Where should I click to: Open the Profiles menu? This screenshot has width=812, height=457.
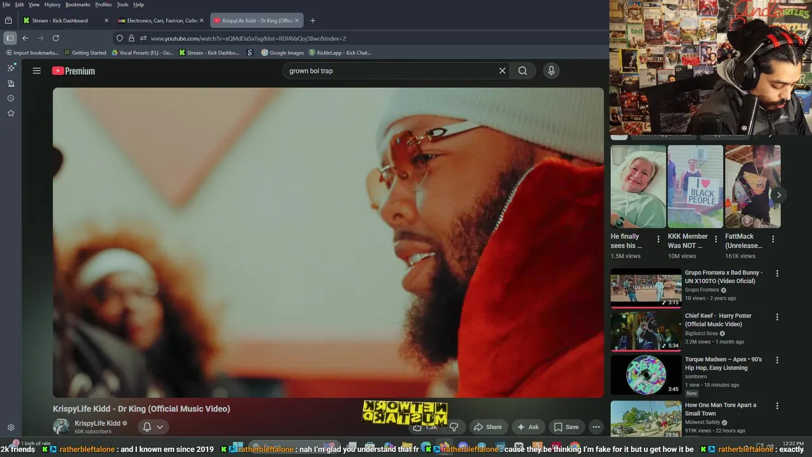tap(103, 4)
